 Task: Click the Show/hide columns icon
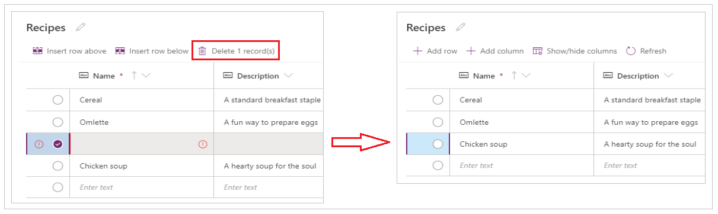(x=538, y=51)
